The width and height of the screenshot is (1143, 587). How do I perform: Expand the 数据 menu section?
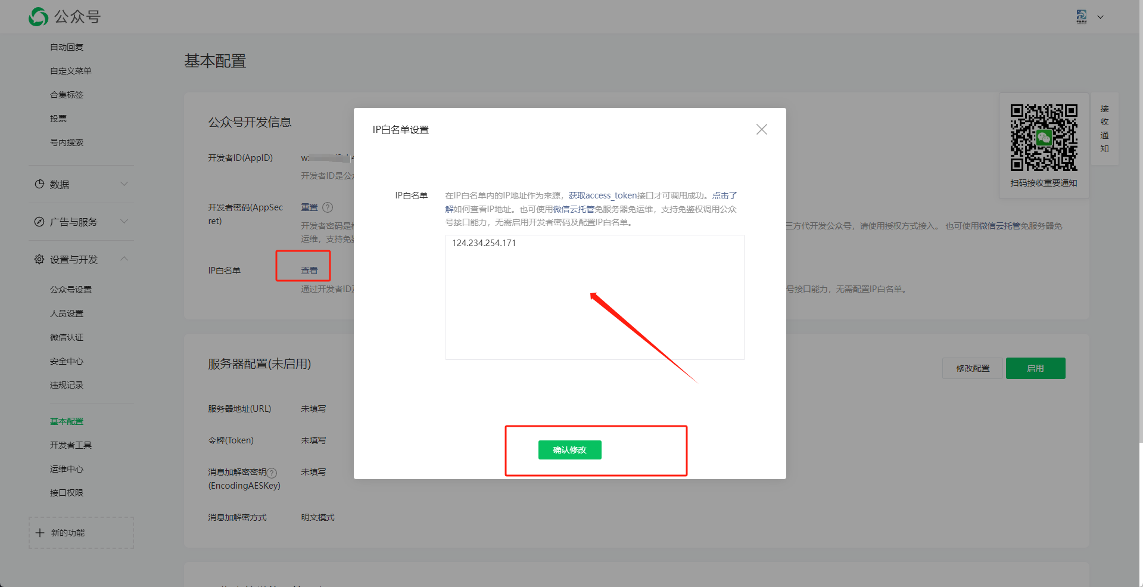124,184
